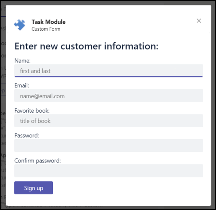Click the Favorite book label

[32, 111]
